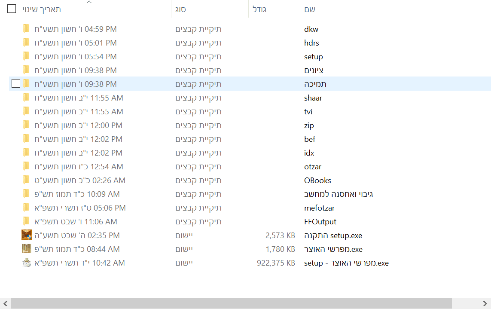The width and height of the screenshot is (491, 309).
Task: Click the folder icon of FFOutput
Action: 26,222
